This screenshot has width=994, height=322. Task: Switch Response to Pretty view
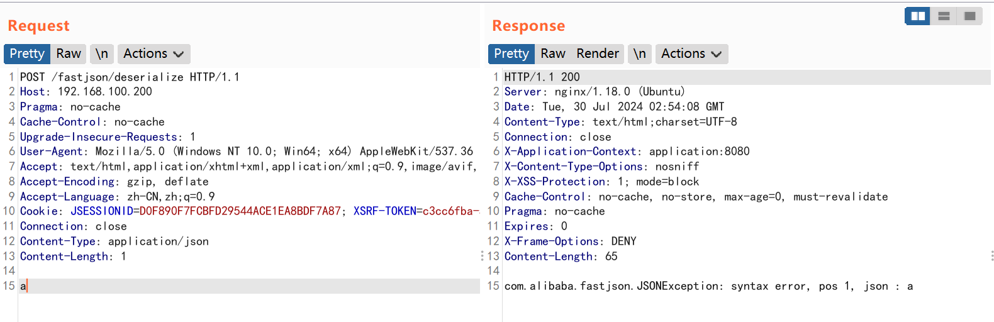(511, 53)
